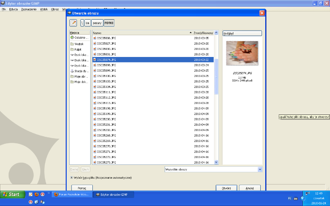330x206 pixels.
Task: Select file name DSC05198.JPG
Action: coord(106,108)
